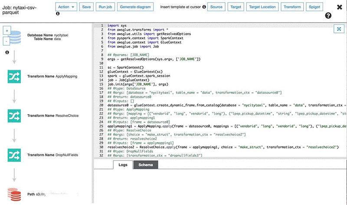Click the 'Table Name data' label
The height and width of the screenshot is (205, 347).
pyautogui.click(x=47, y=39)
